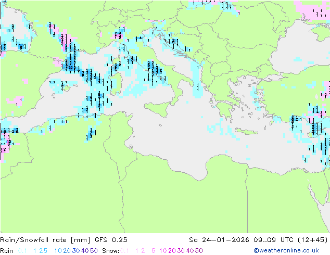Screen dimensions: 330x255
Task: Click the rain legend value 50
Action: pos(94,251)
